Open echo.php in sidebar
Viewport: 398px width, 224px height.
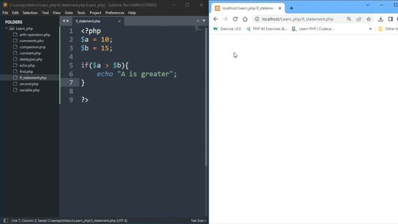27,65
